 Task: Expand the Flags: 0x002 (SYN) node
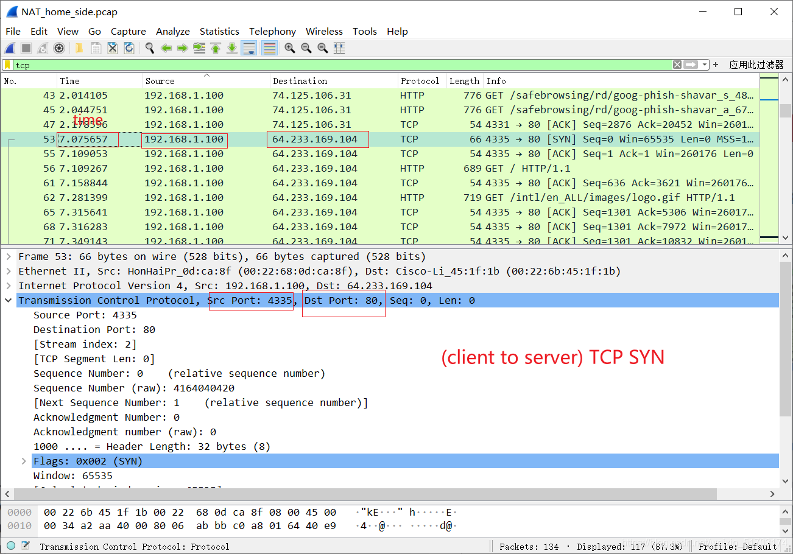click(x=24, y=461)
